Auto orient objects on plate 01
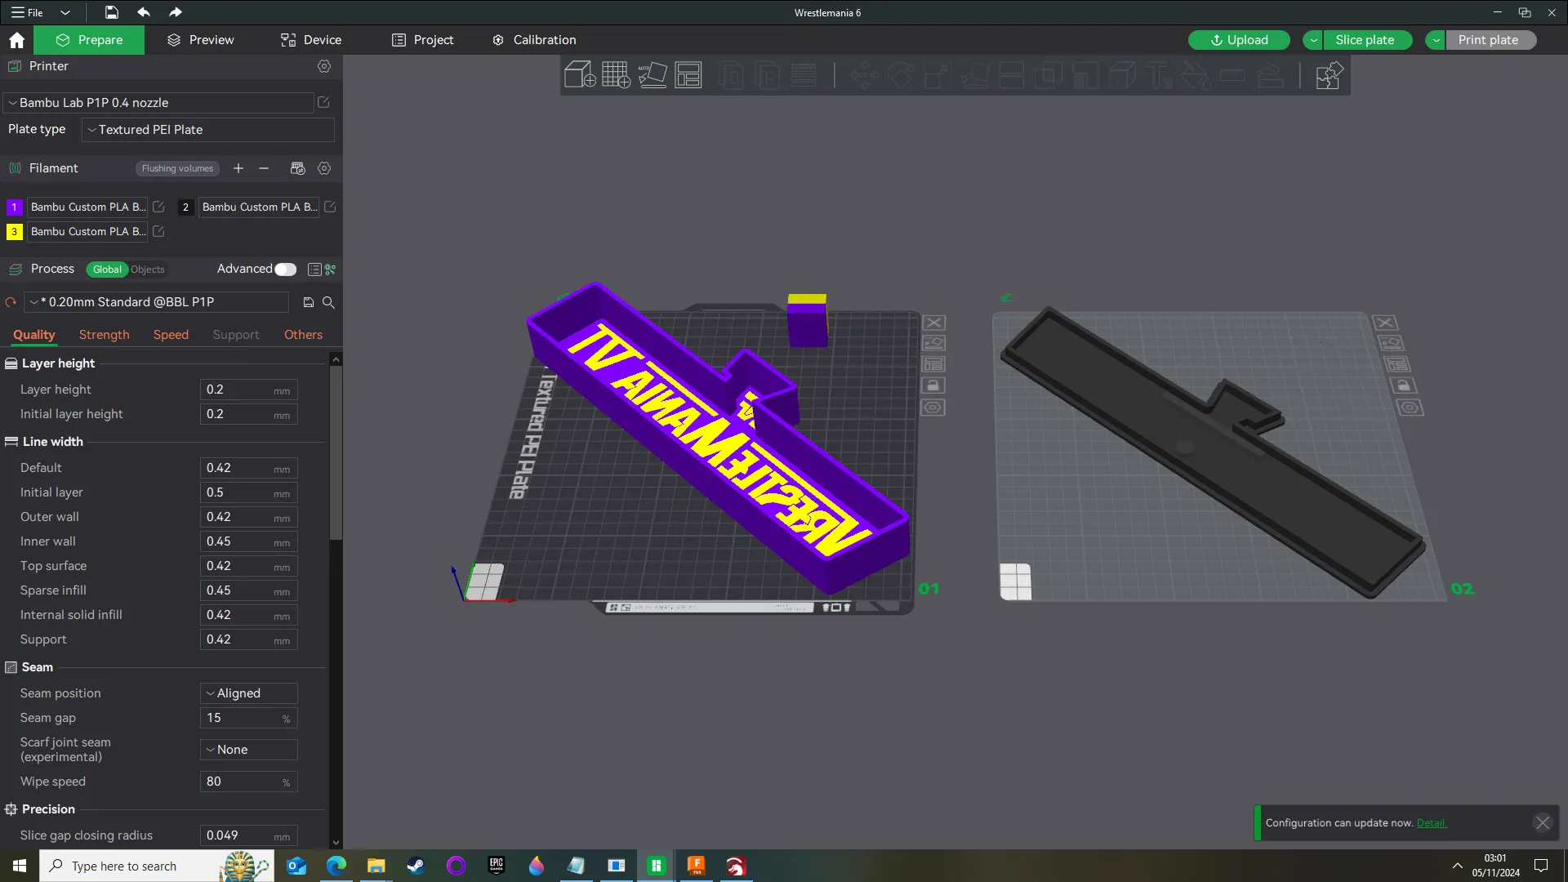Image resolution: width=1568 pixels, height=882 pixels. click(934, 344)
